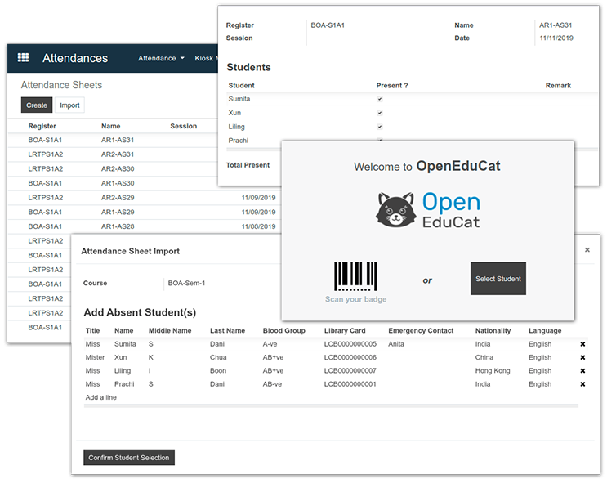Image resolution: width=607 pixels, height=479 pixels.
Task: Click Present ? column header
Action: click(x=392, y=86)
